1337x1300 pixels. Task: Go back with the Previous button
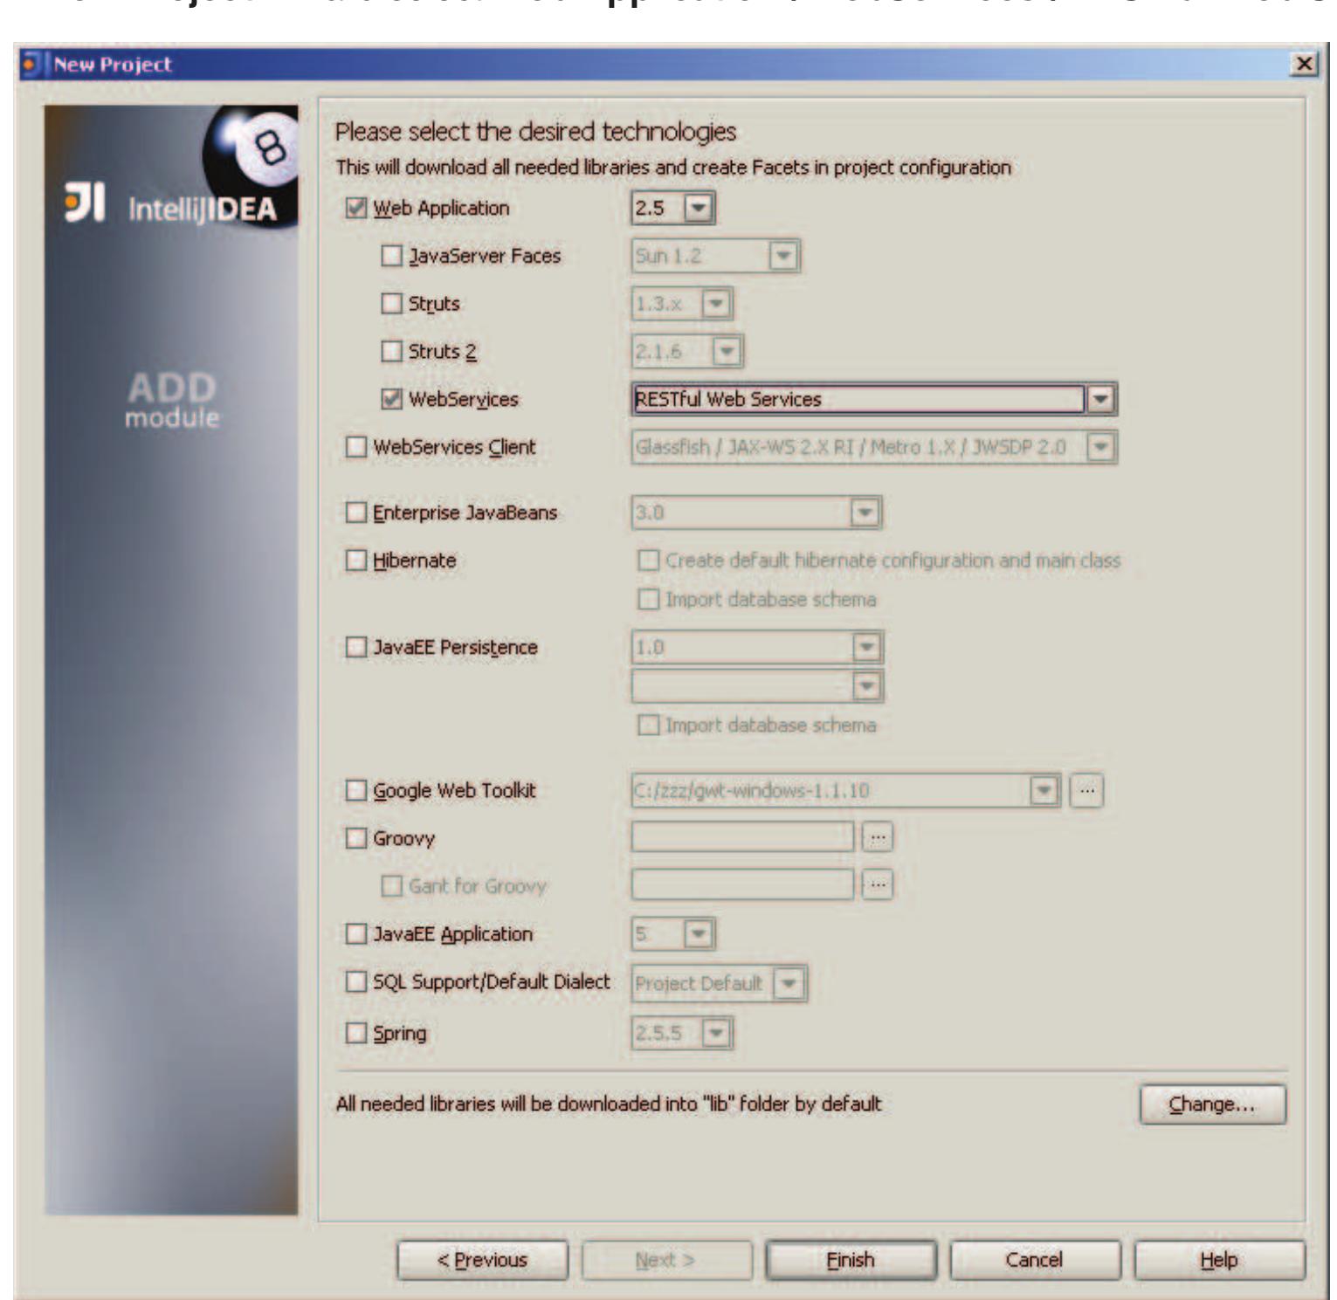[x=482, y=1260]
